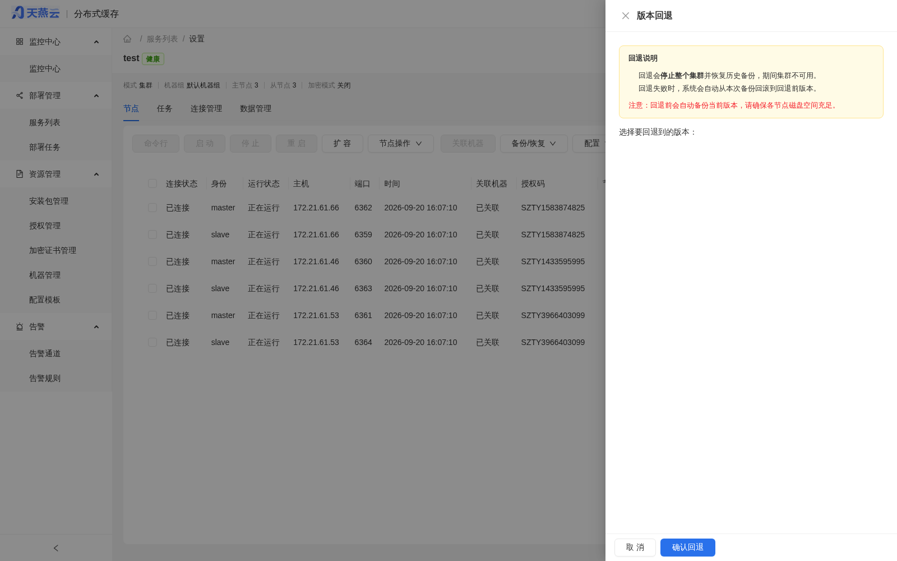Collapse sidebar using the bottom arrow icon
This screenshot has height=561, width=897.
point(56,548)
